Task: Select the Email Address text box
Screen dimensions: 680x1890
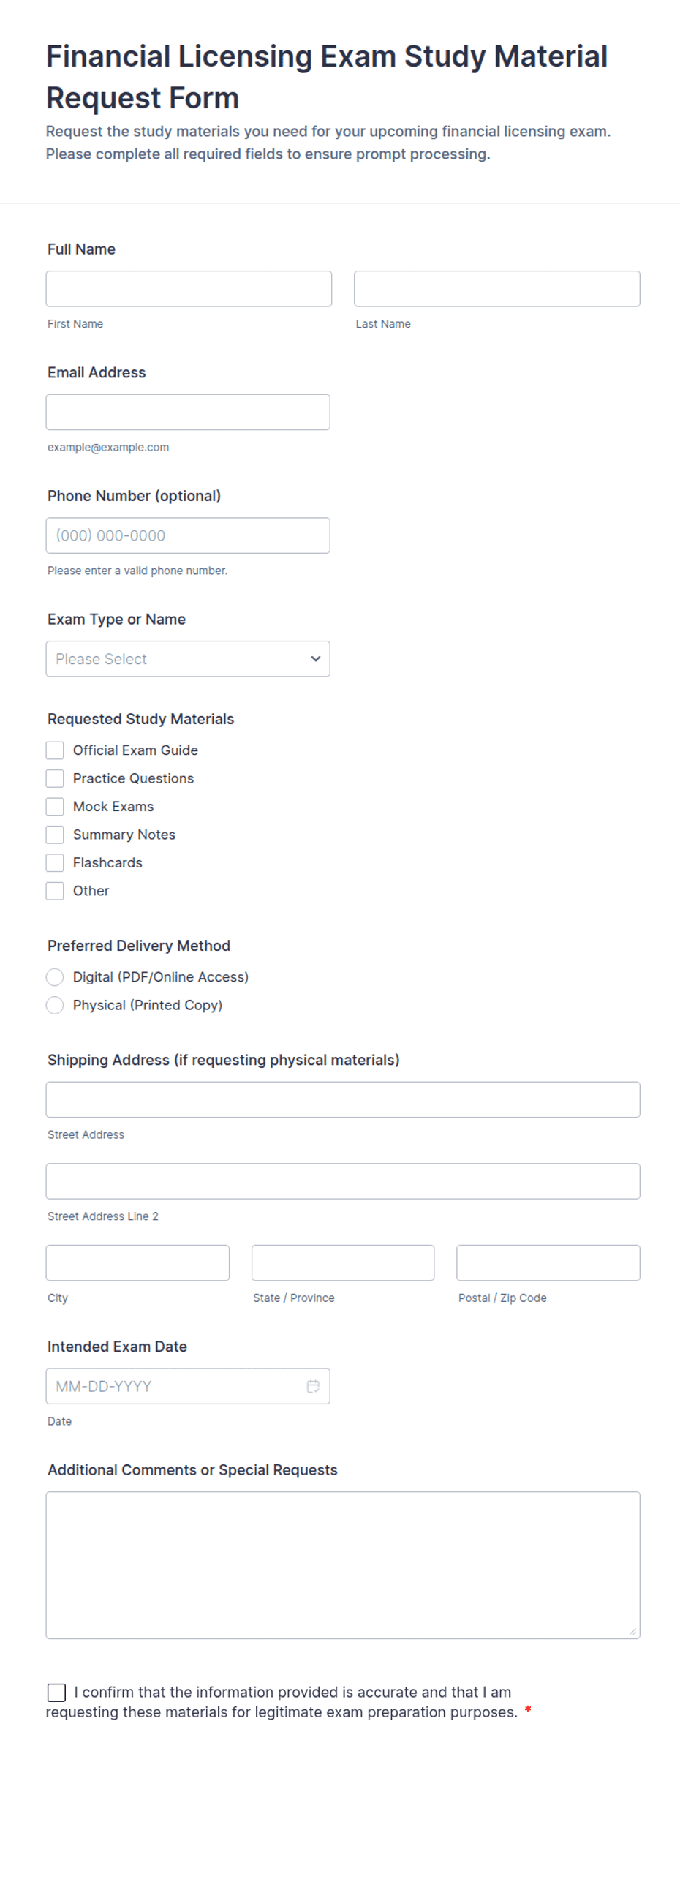Action: click(x=188, y=412)
